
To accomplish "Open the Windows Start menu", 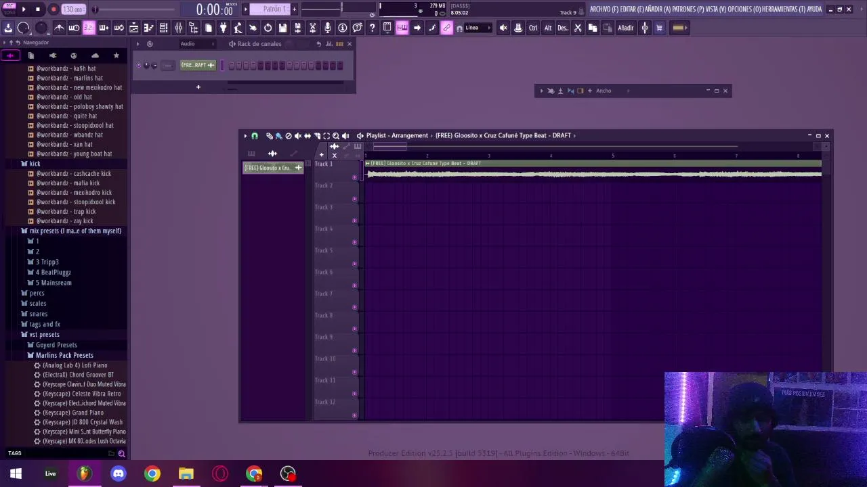I will pyautogui.click(x=16, y=473).
